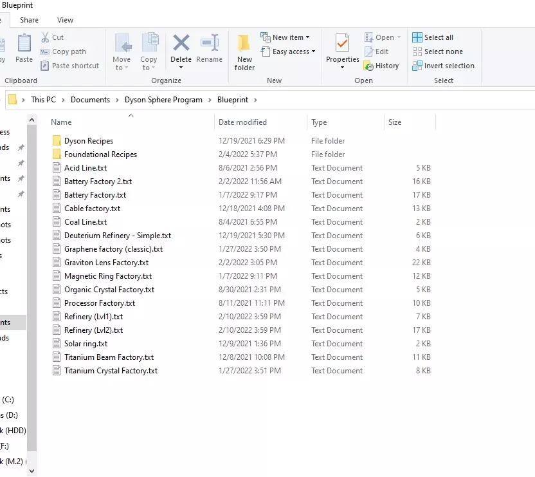Screen dimensions: 535x477
Task: Click the New item icon
Action: (x=266, y=37)
